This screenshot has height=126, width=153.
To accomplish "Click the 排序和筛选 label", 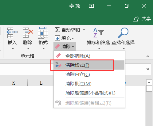I will click(98, 43).
